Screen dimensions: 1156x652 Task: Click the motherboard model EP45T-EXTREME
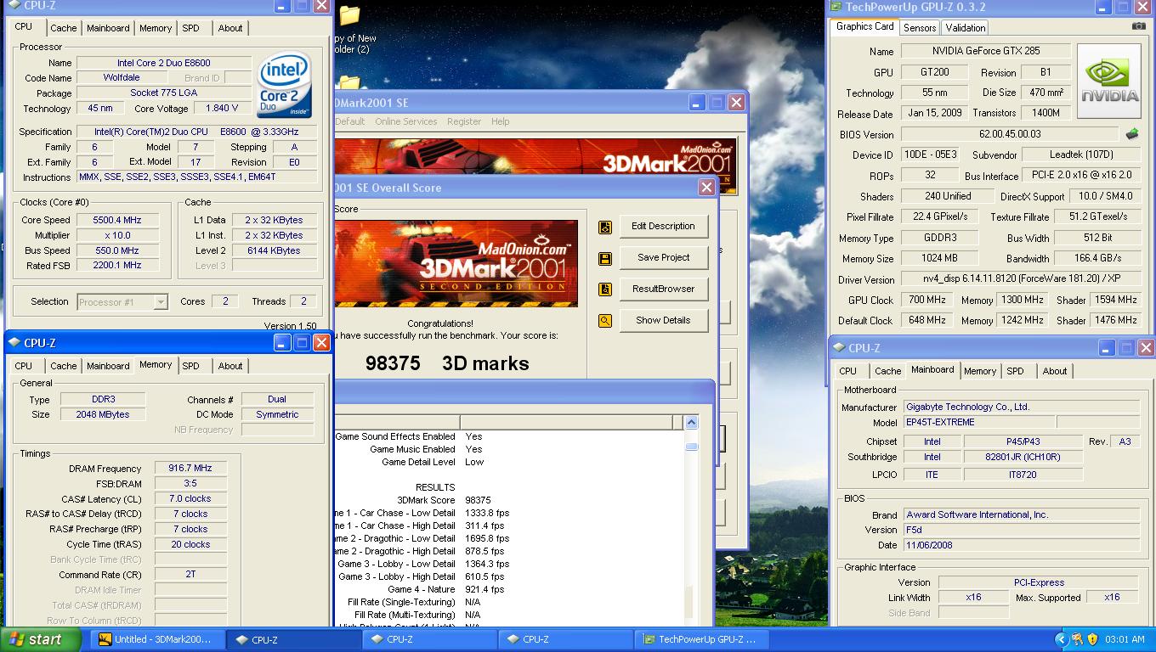coord(977,423)
